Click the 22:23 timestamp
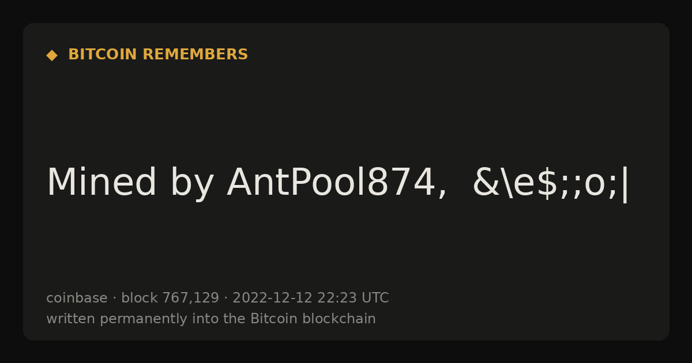This screenshot has height=363, width=692. point(337,298)
